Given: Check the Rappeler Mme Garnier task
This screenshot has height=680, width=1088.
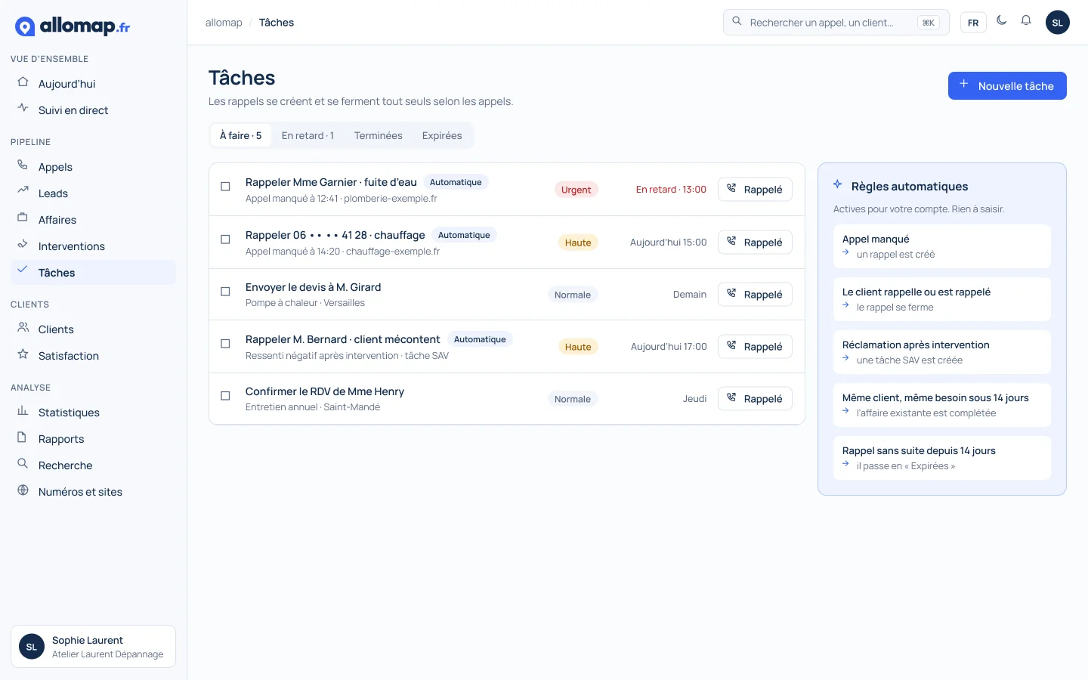Looking at the screenshot, I should pos(225,187).
